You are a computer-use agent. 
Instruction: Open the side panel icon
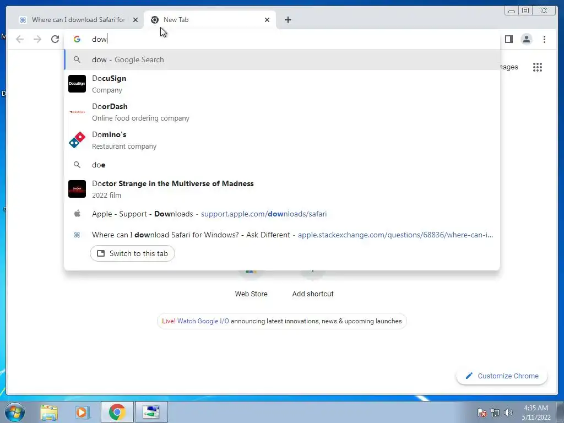(x=508, y=39)
